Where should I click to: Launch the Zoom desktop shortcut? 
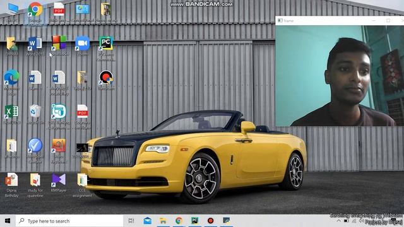tap(83, 46)
